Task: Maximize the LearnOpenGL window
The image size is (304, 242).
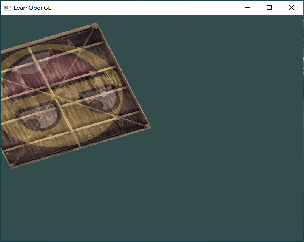Action: tap(269, 8)
